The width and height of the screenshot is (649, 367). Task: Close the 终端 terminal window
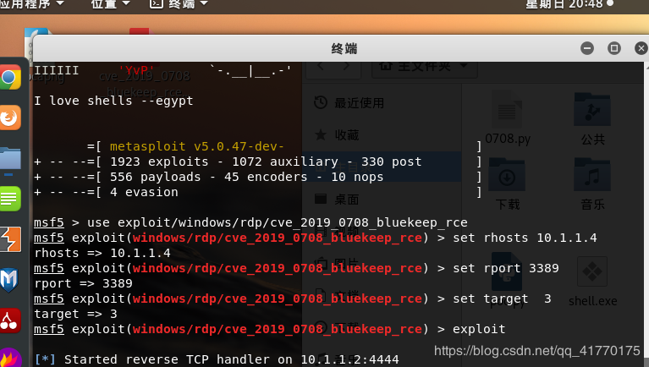(641, 48)
